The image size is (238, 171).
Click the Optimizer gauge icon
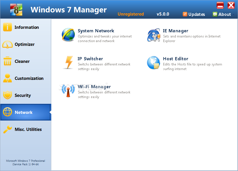[7, 44]
